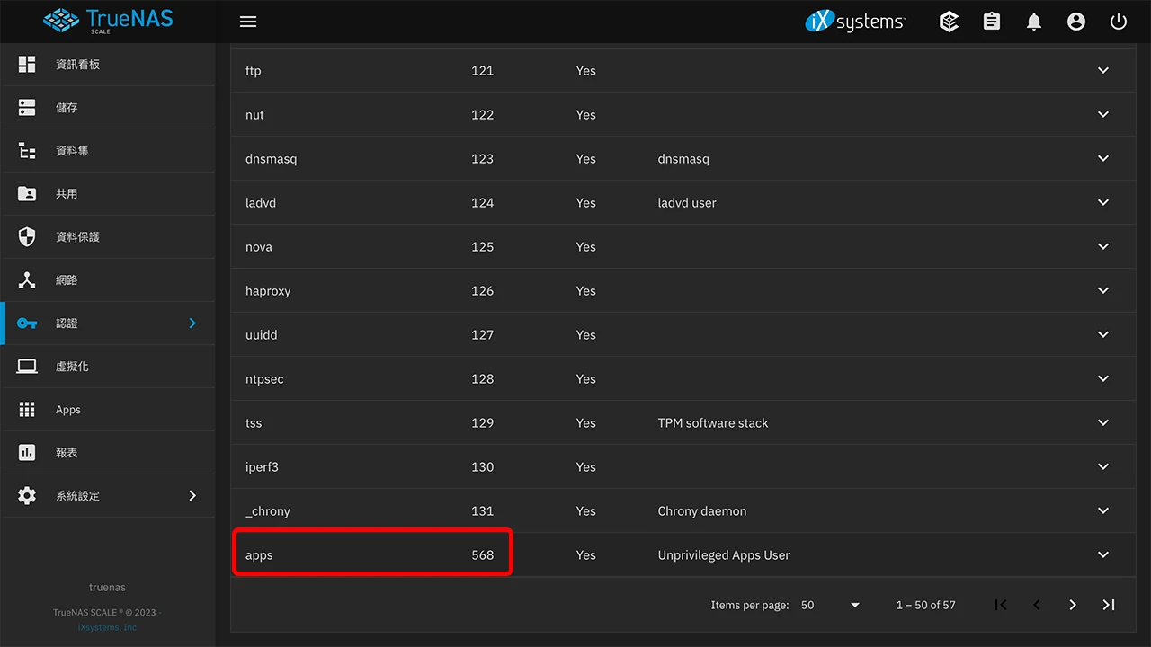
Task: Click the iXsystems logo
Action: pyautogui.click(x=855, y=22)
